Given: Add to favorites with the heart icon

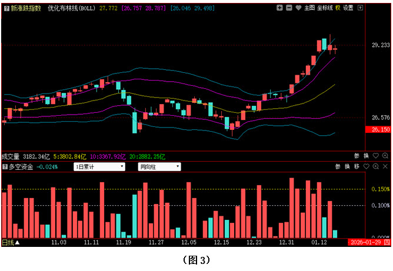Looking at the screenshot, I should coord(298,8).
